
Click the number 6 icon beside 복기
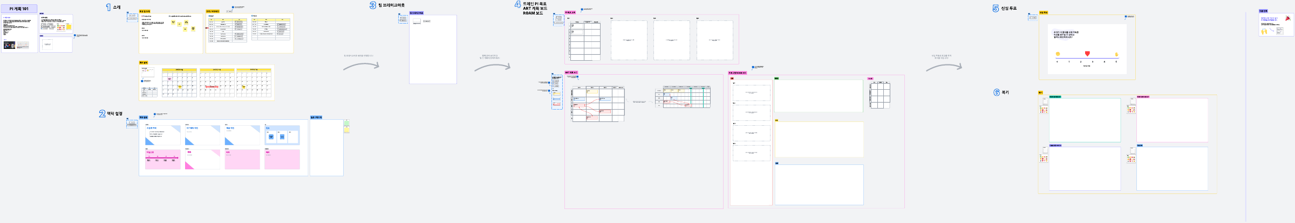(x=997, y=92)
